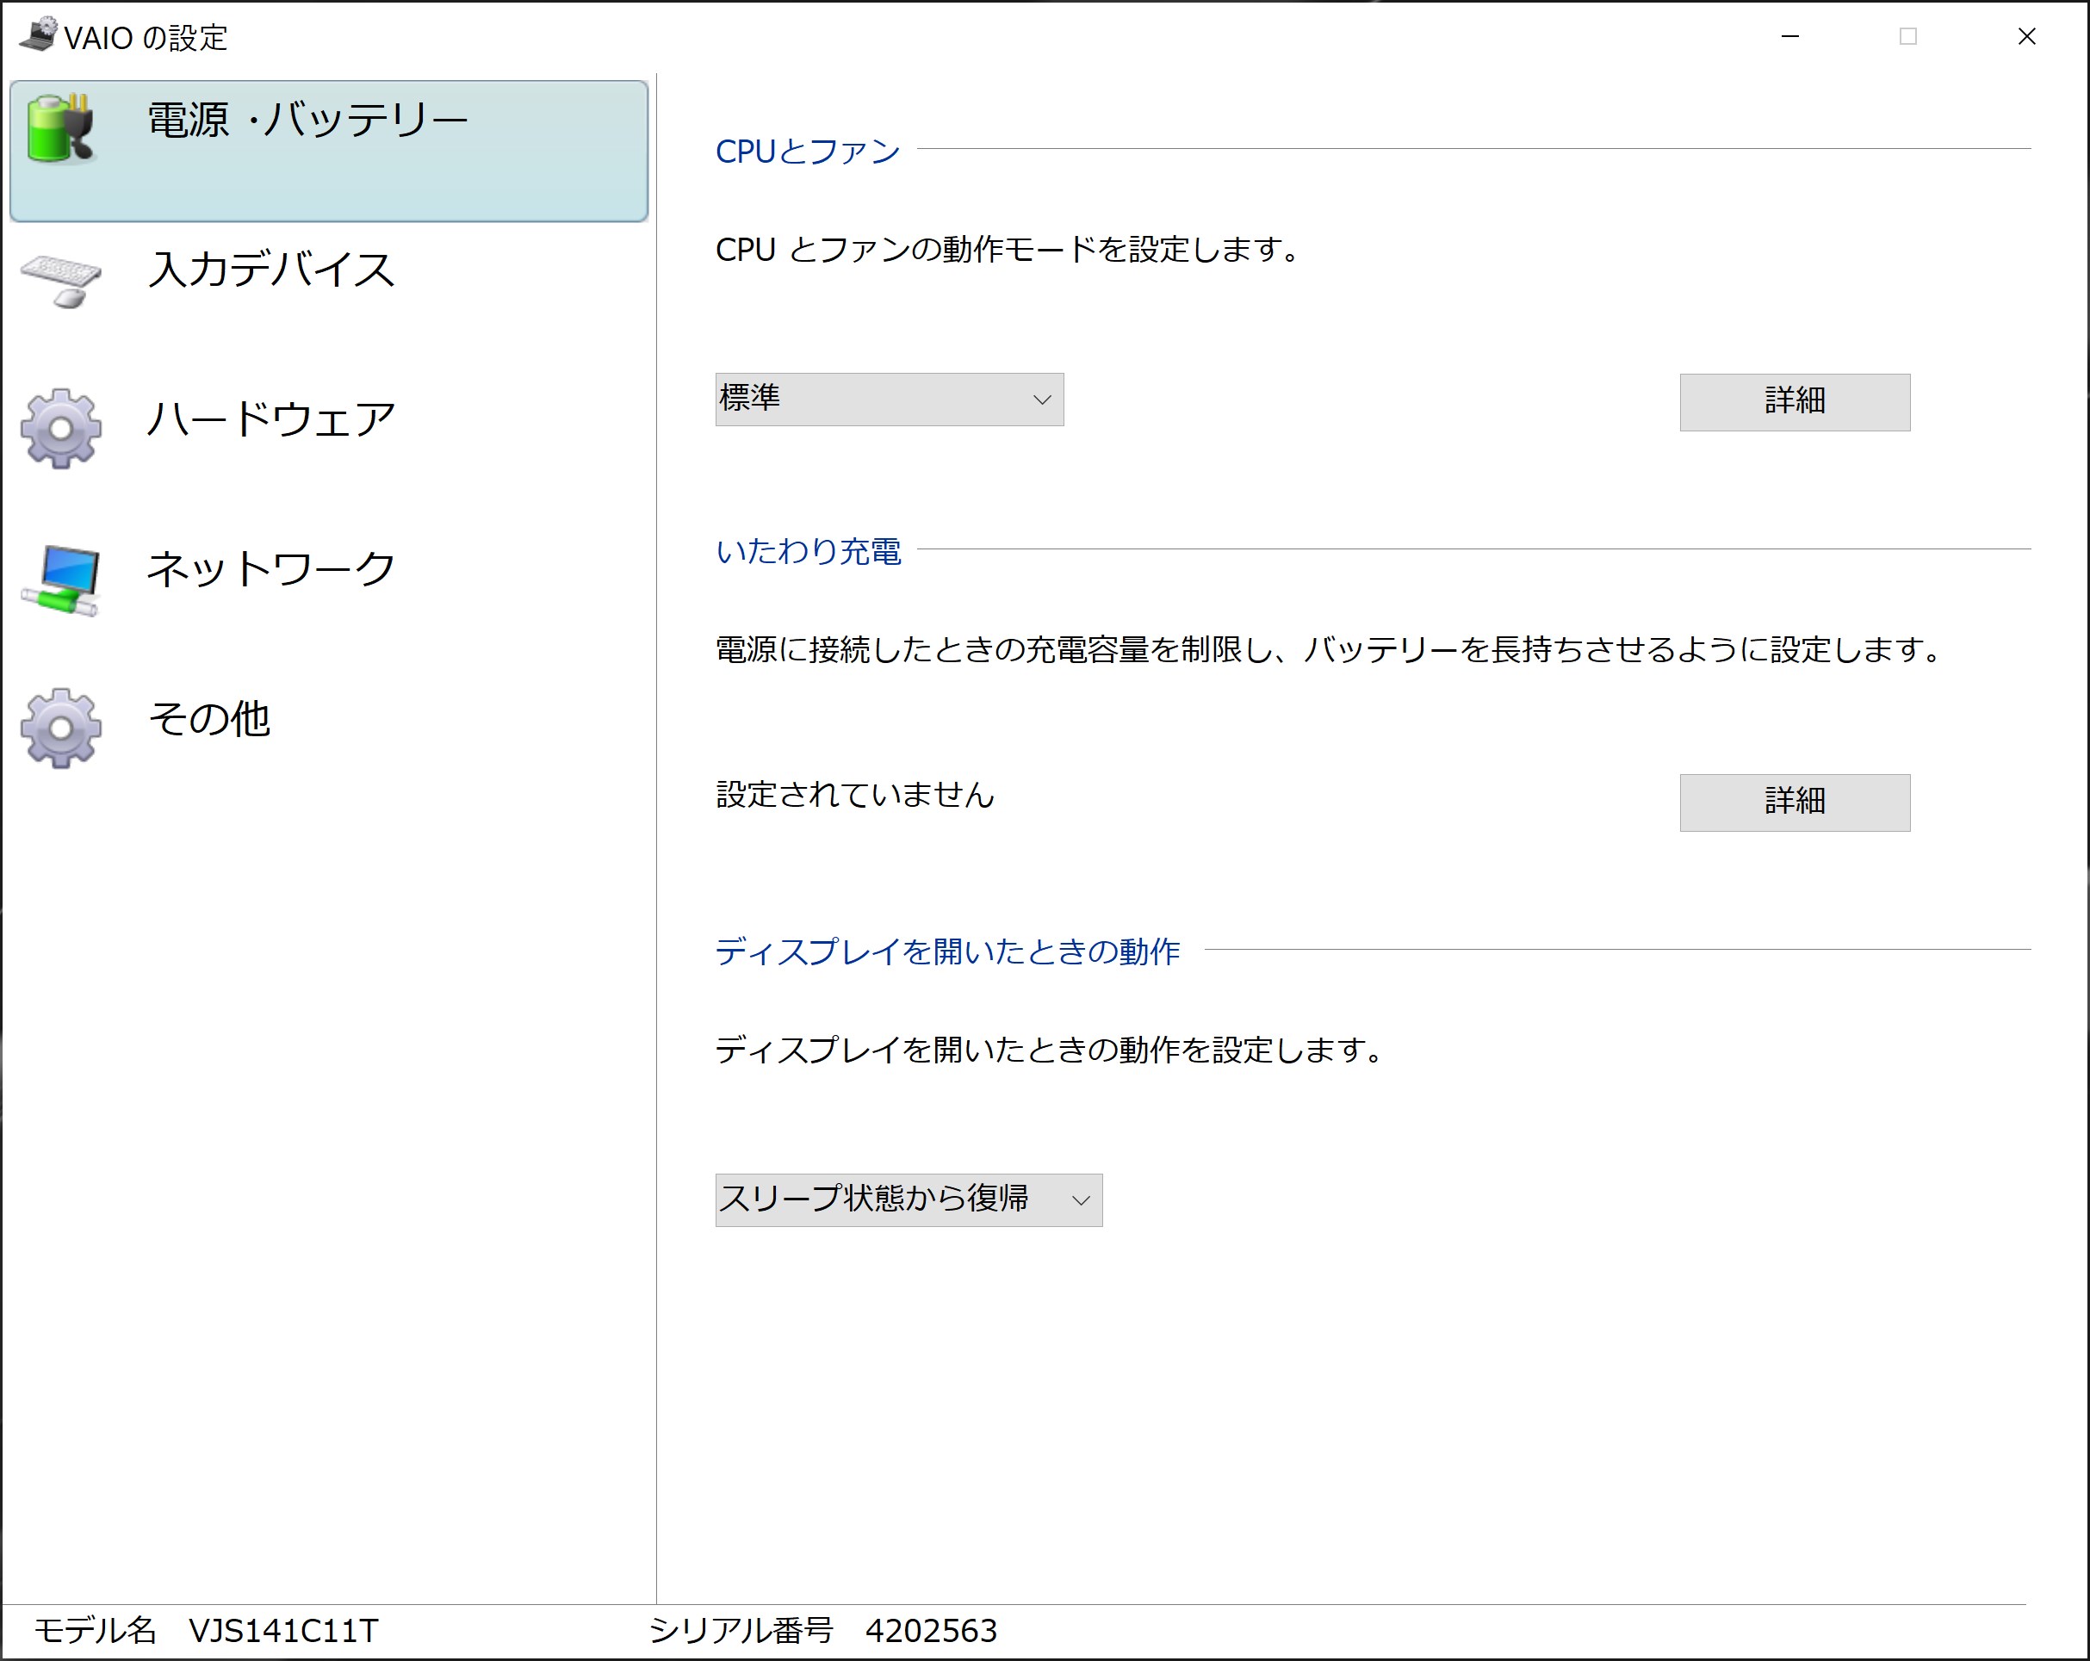Click the 設定されていません status text
2090x1661 pixels.
coord(855,795)
